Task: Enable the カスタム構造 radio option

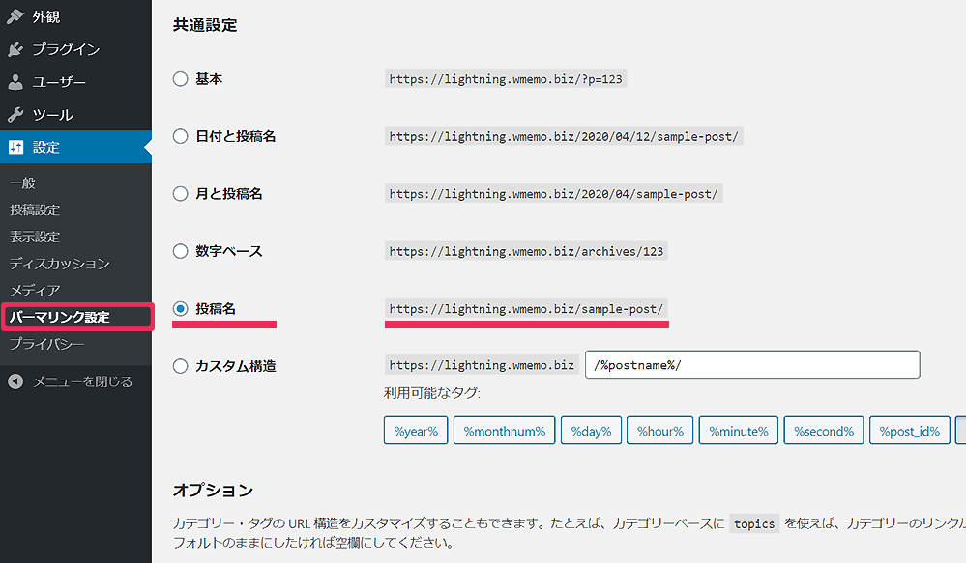Action: coord(180,366)
